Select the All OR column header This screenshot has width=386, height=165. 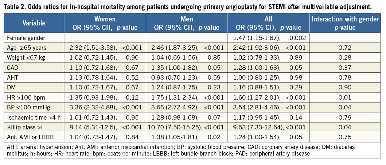[x=268, y=23]
